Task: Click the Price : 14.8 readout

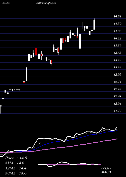Action: [16, 158]
